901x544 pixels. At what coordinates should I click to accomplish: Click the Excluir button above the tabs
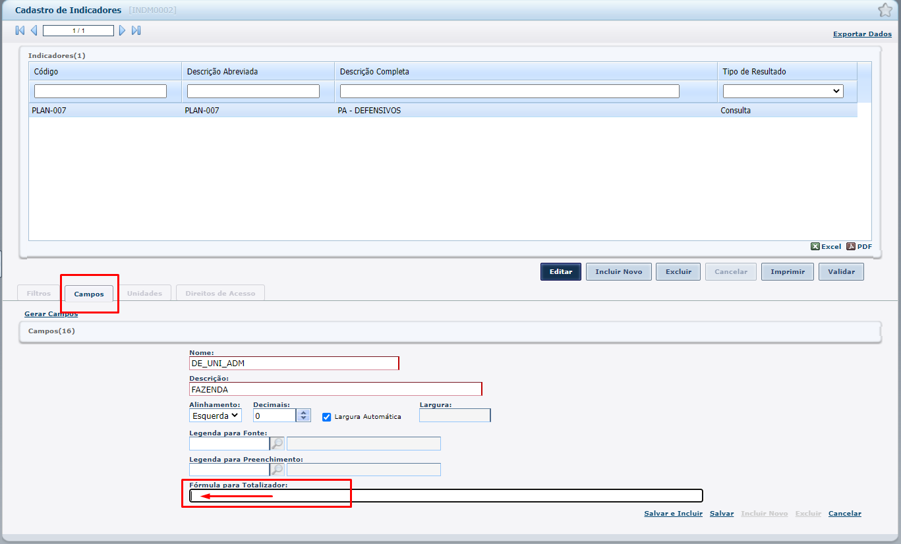pos(678,271)
